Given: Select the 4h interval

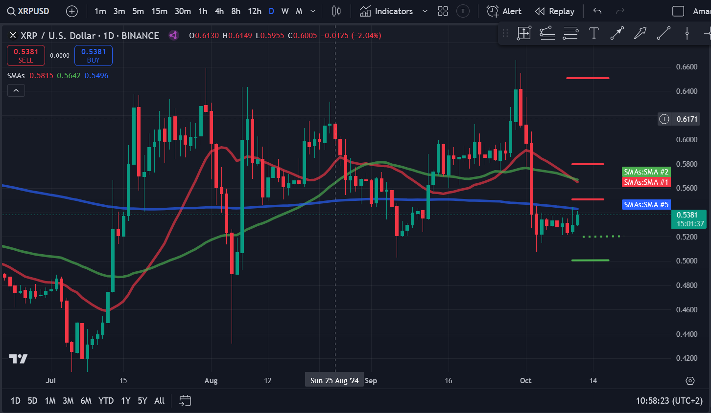Looking at the screenshot, I should (x=219, y=11).
